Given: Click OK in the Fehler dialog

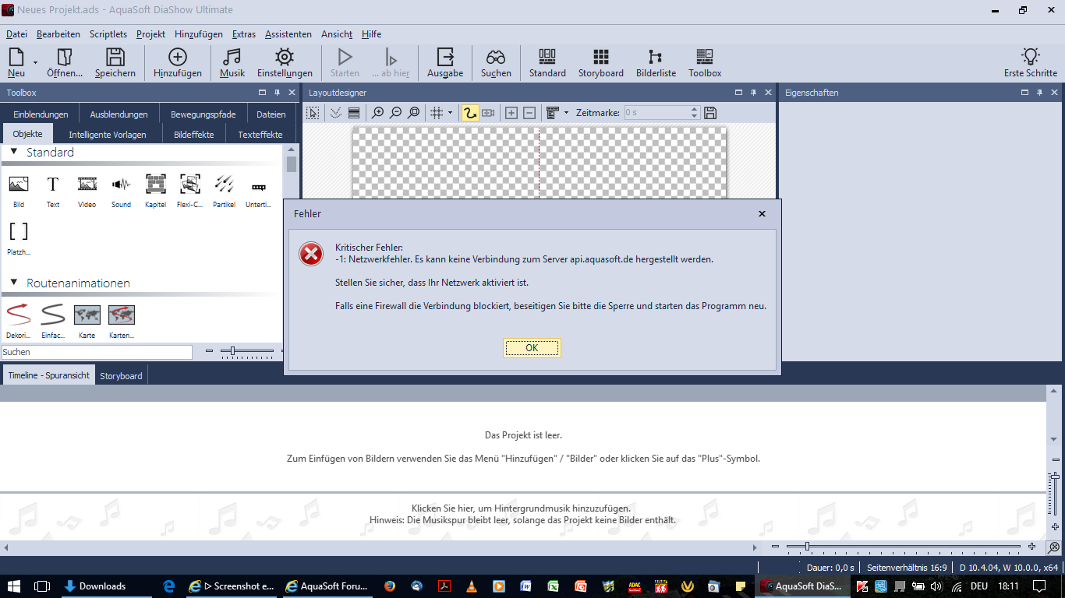Looking at the screenshot, I should point(532,348).
